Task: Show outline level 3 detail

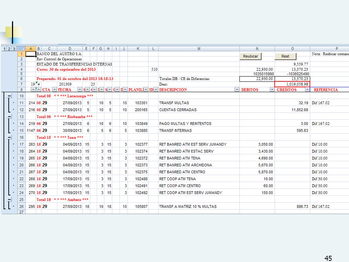Action: 14,49
